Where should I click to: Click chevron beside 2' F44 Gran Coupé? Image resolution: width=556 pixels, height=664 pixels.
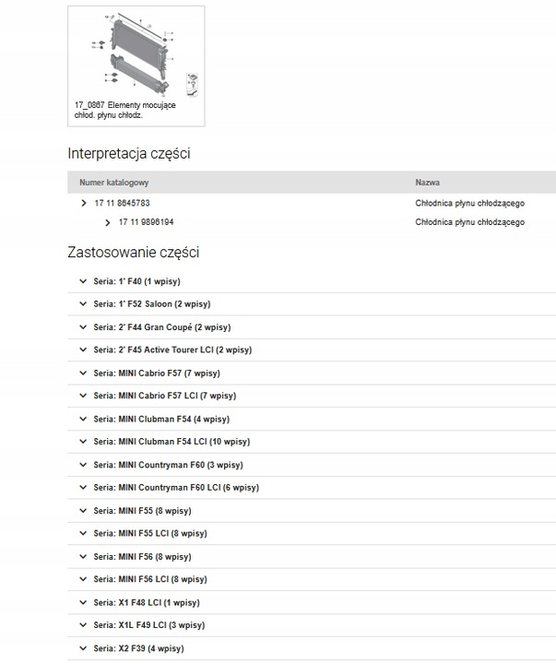82,327
